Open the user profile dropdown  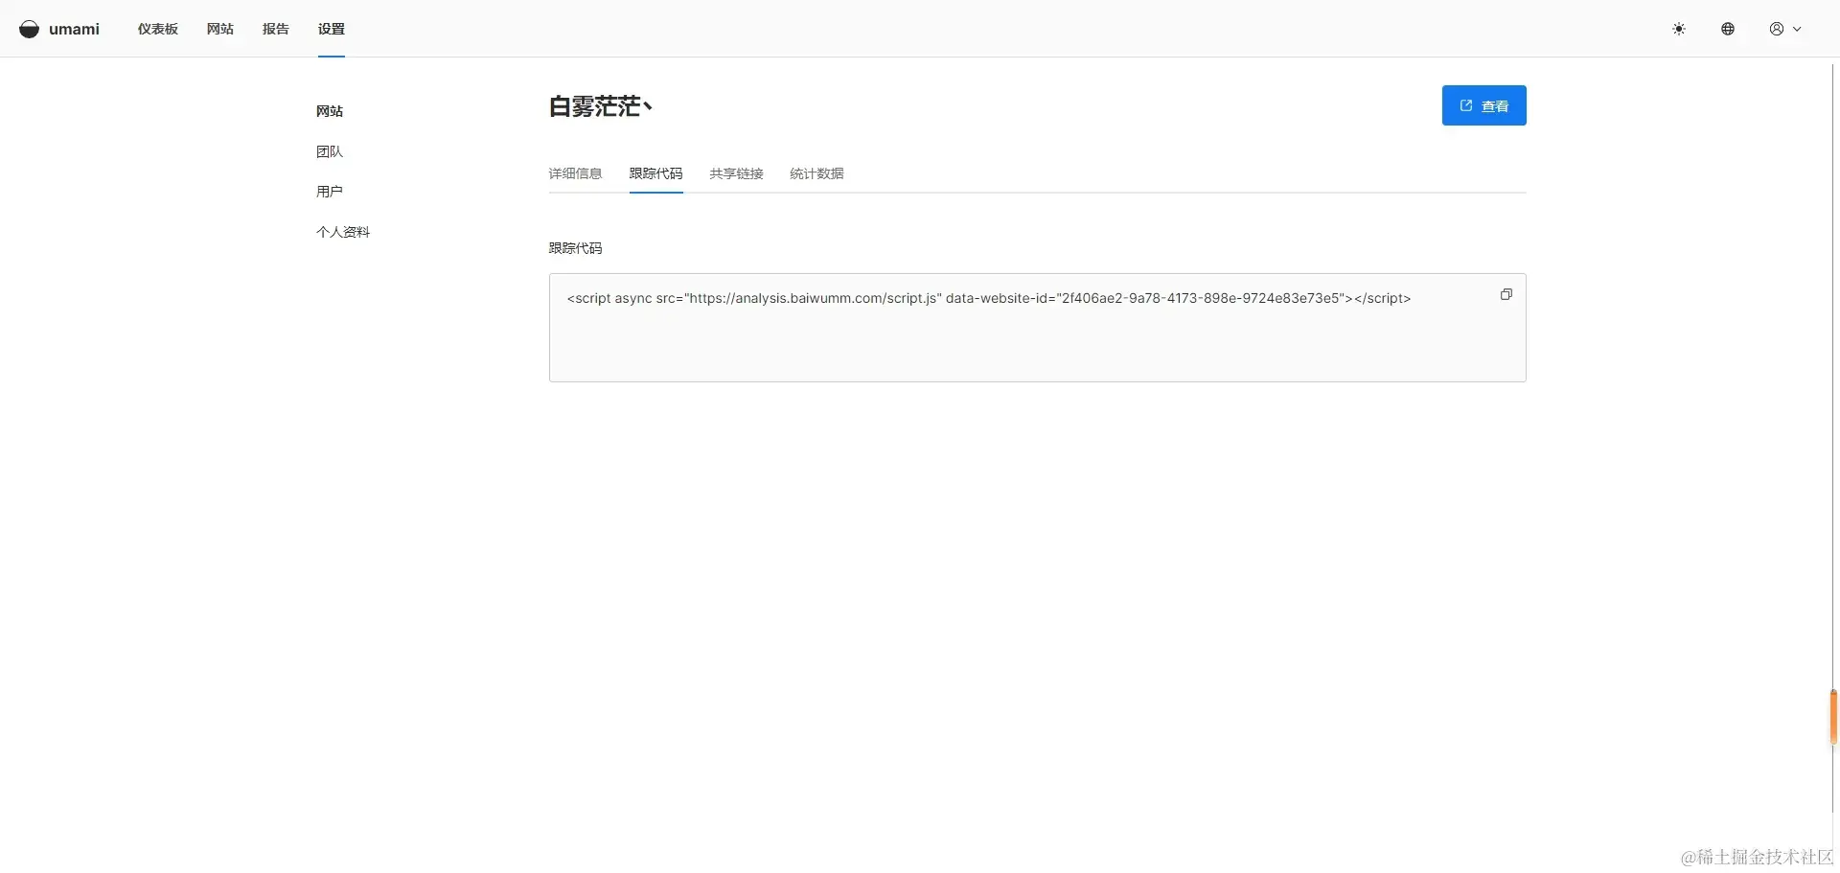[x=1785, y=29]
